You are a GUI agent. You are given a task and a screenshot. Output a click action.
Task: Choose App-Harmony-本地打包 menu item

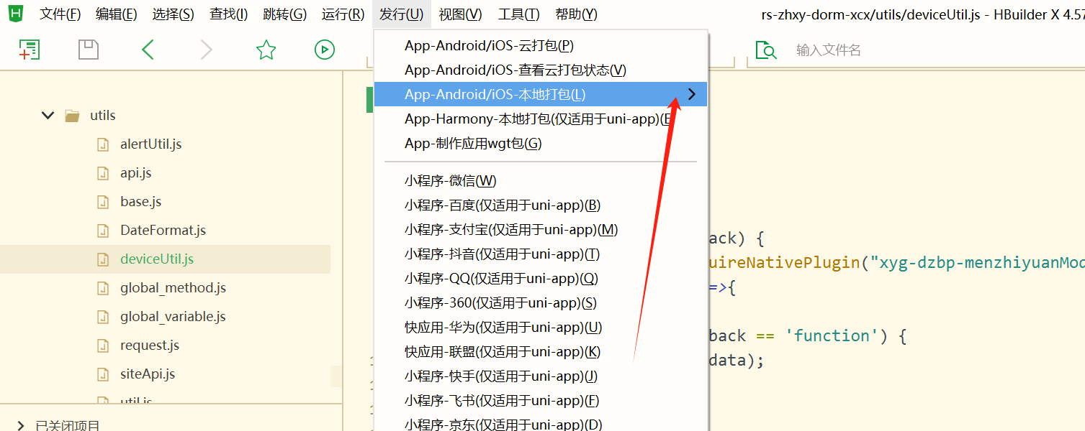coord(541,119)
